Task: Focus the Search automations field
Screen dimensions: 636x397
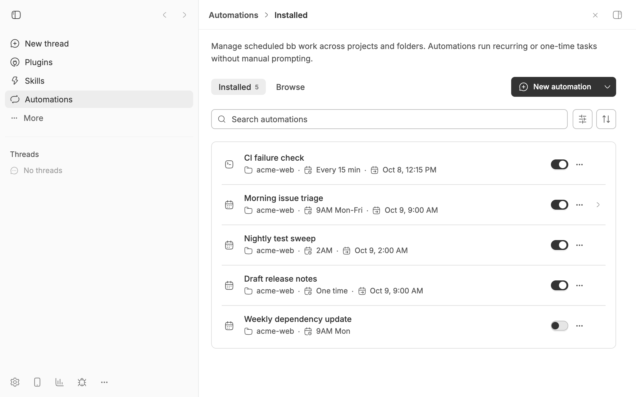Action: click(389, 119)
